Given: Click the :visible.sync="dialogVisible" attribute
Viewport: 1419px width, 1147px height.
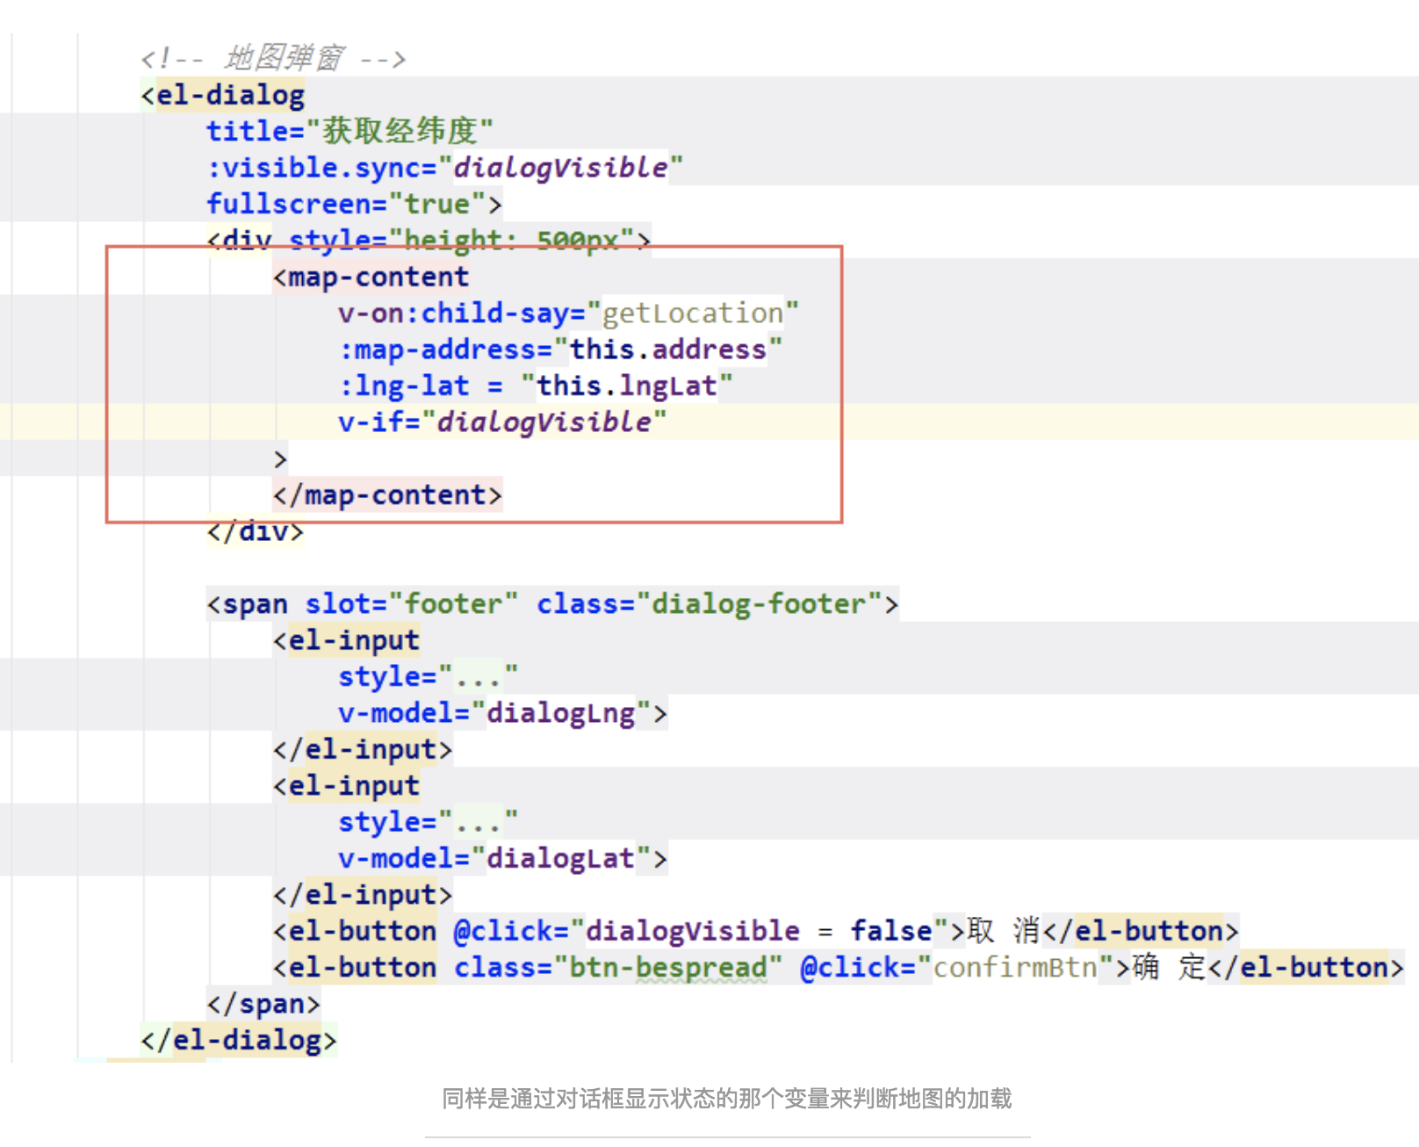Looking at the screenshot, I should click(x=444, y=167).
